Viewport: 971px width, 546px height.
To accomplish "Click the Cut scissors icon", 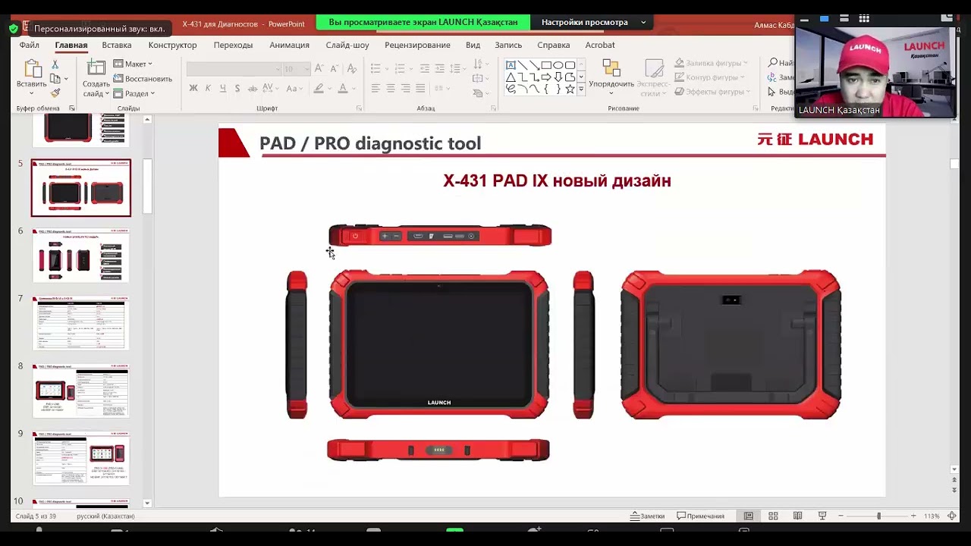I will click(55, 65).
